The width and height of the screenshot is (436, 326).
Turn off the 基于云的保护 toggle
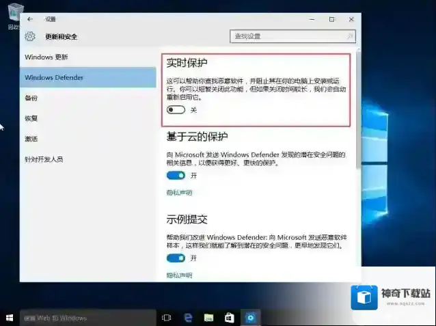pyautogui.click(x=176, y=176)
